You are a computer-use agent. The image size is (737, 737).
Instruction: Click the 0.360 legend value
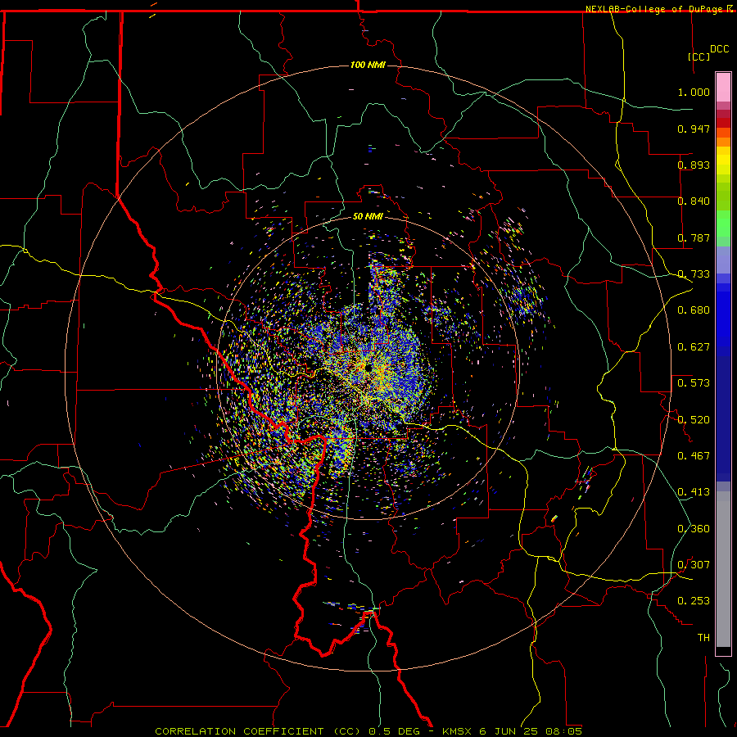coord(694,529)
